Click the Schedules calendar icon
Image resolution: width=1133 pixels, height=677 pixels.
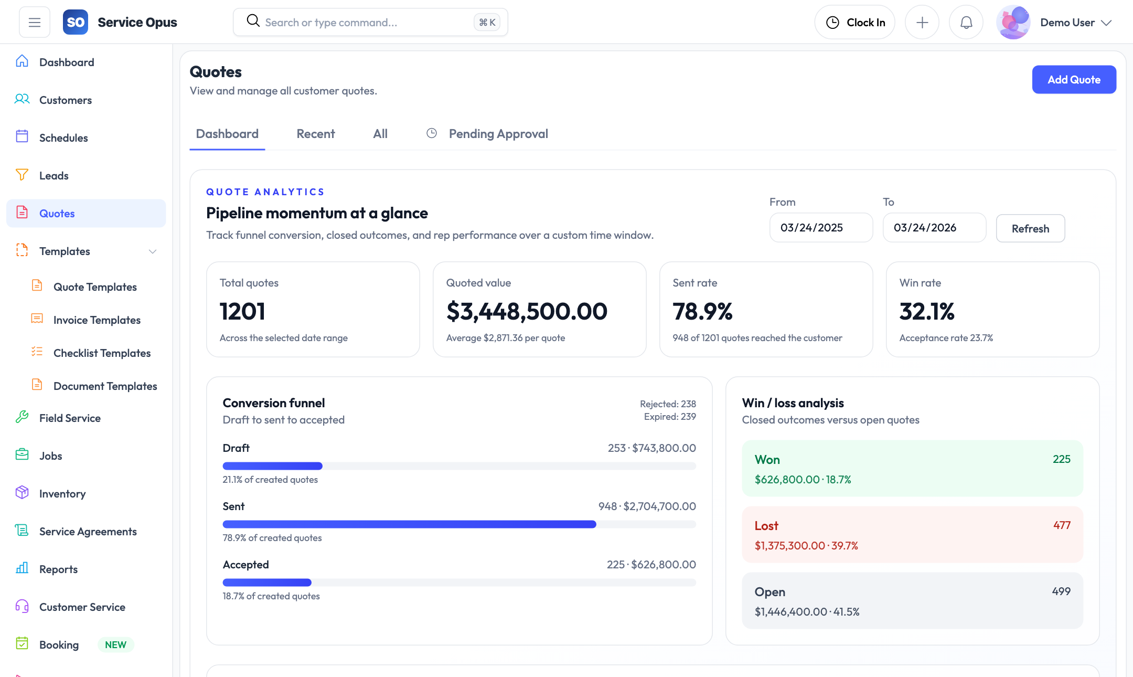[22, 137]
